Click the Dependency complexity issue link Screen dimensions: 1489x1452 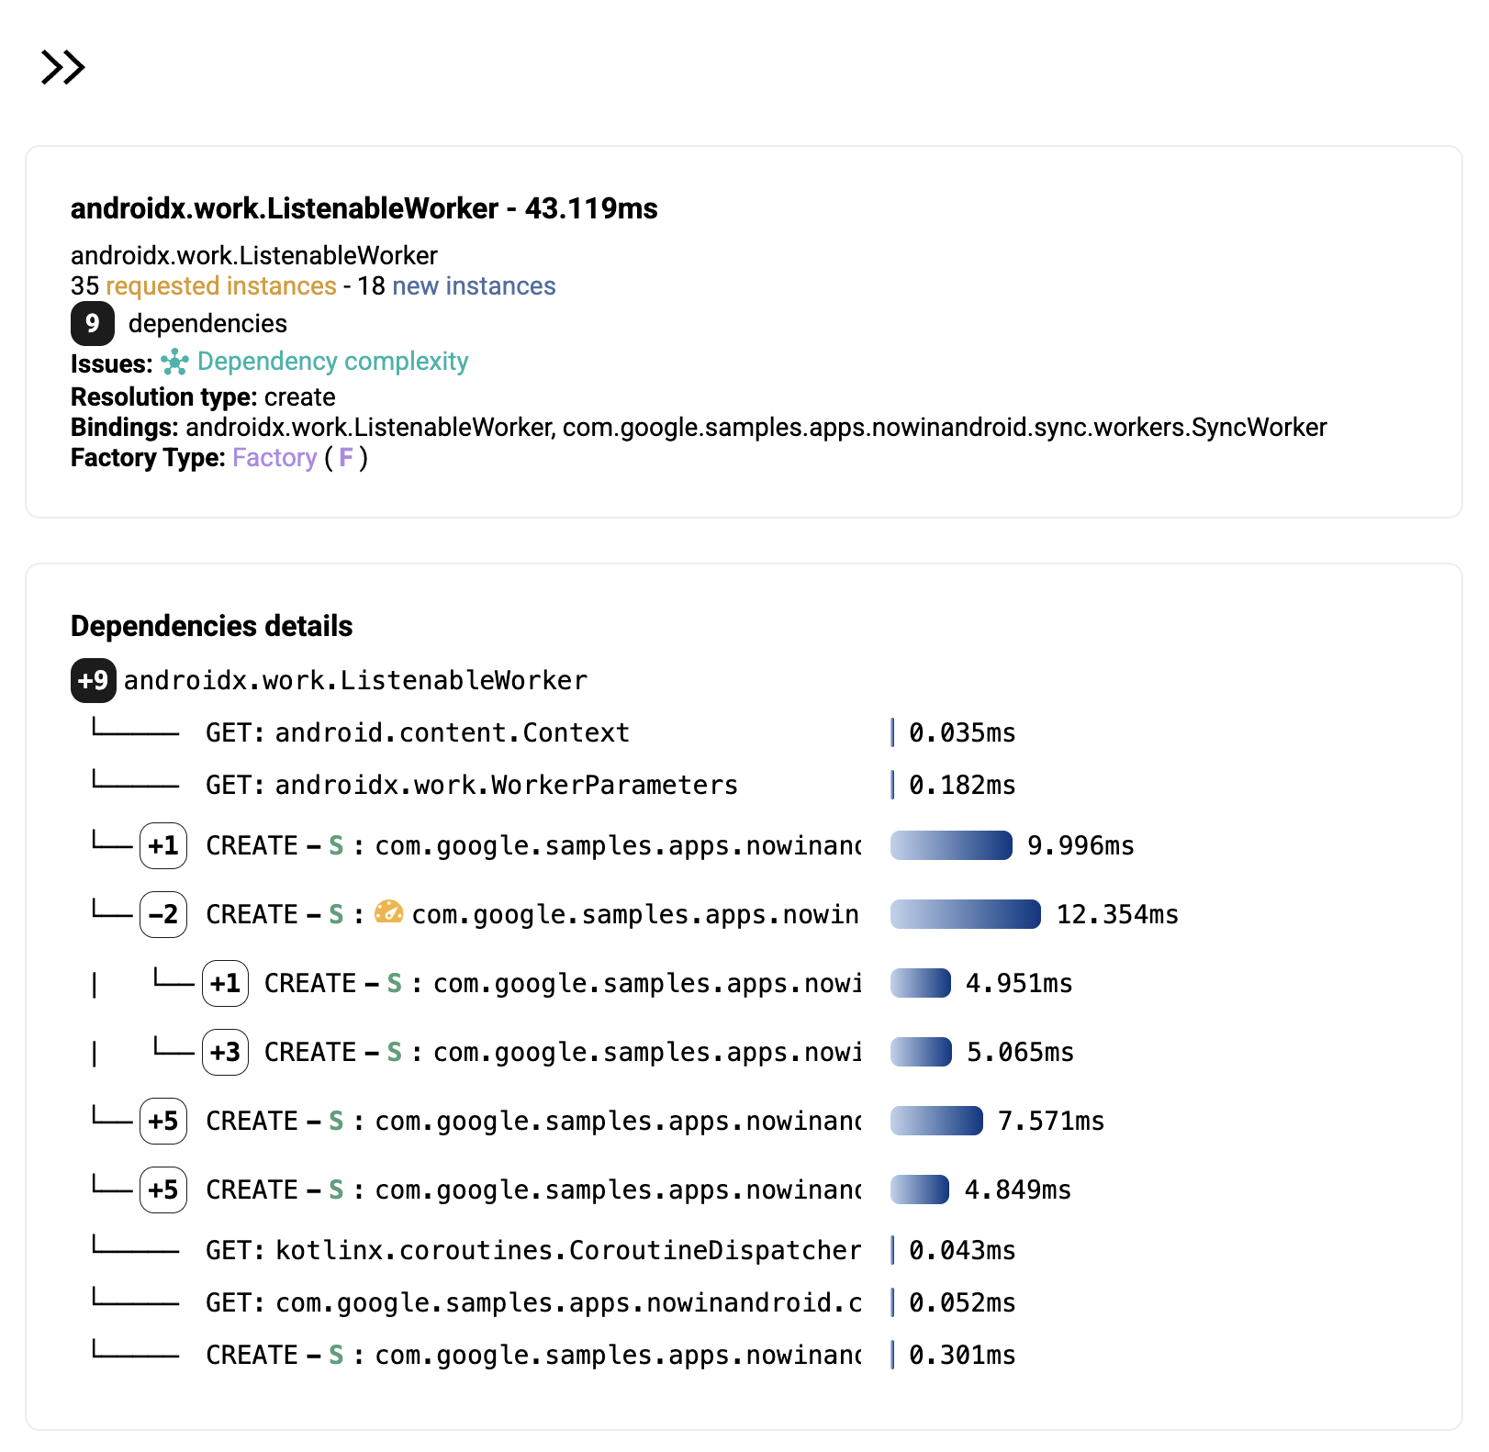tap(332, 362)
